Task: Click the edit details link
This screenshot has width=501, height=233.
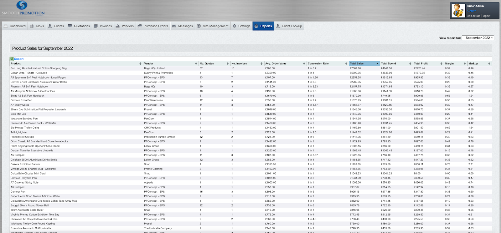Action: point(474,16)
